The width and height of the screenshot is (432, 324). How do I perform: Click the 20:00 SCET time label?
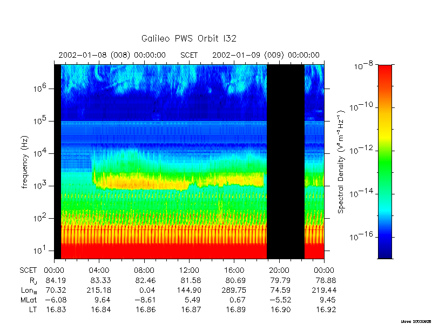[x=279, y=271]
